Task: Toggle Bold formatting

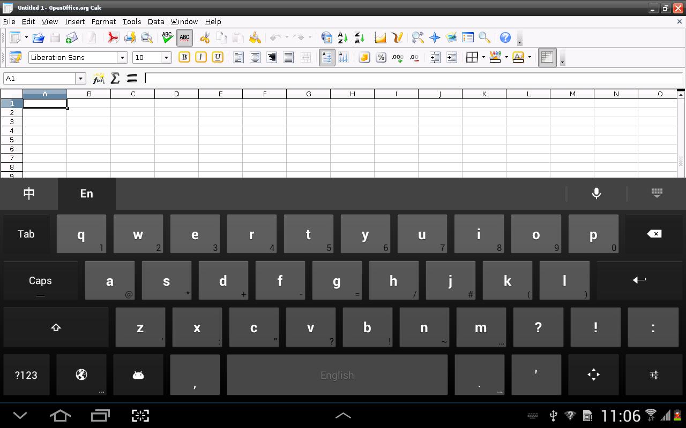Action: coord(184,58)
